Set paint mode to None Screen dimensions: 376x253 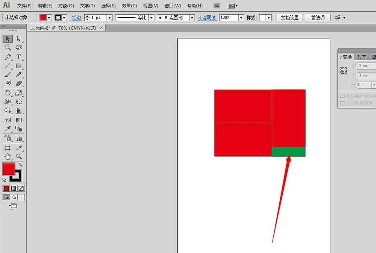pyautogui.click(x=21, y=188)
